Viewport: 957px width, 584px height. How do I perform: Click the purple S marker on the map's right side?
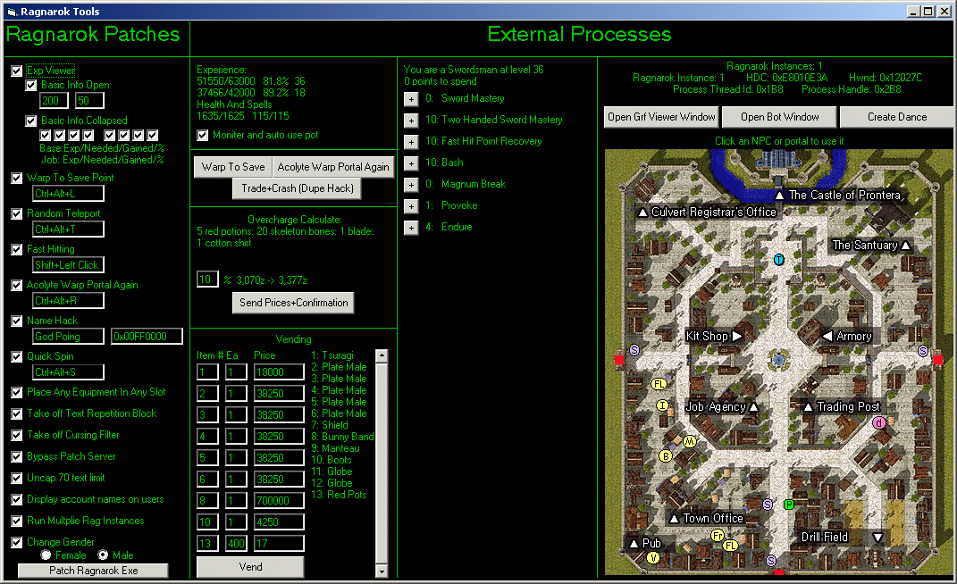[x=923, y=351]
